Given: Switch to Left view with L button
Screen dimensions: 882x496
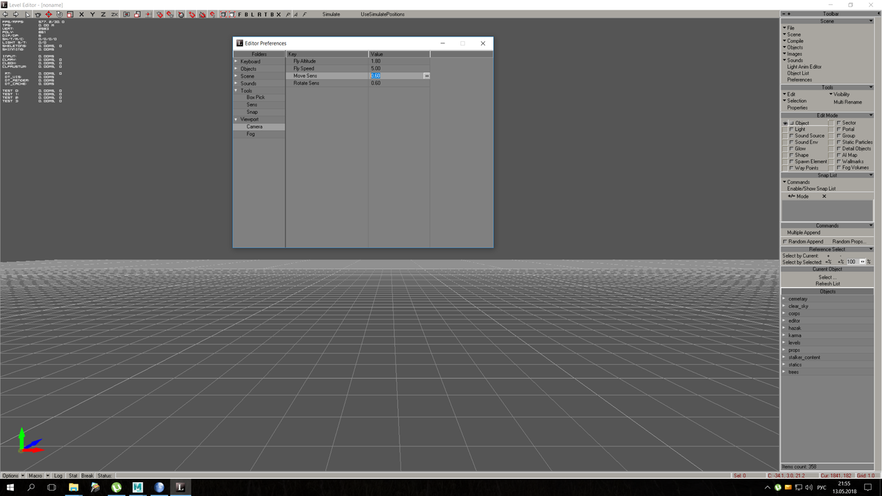Looking at the screenshot, I should [252, 14].
